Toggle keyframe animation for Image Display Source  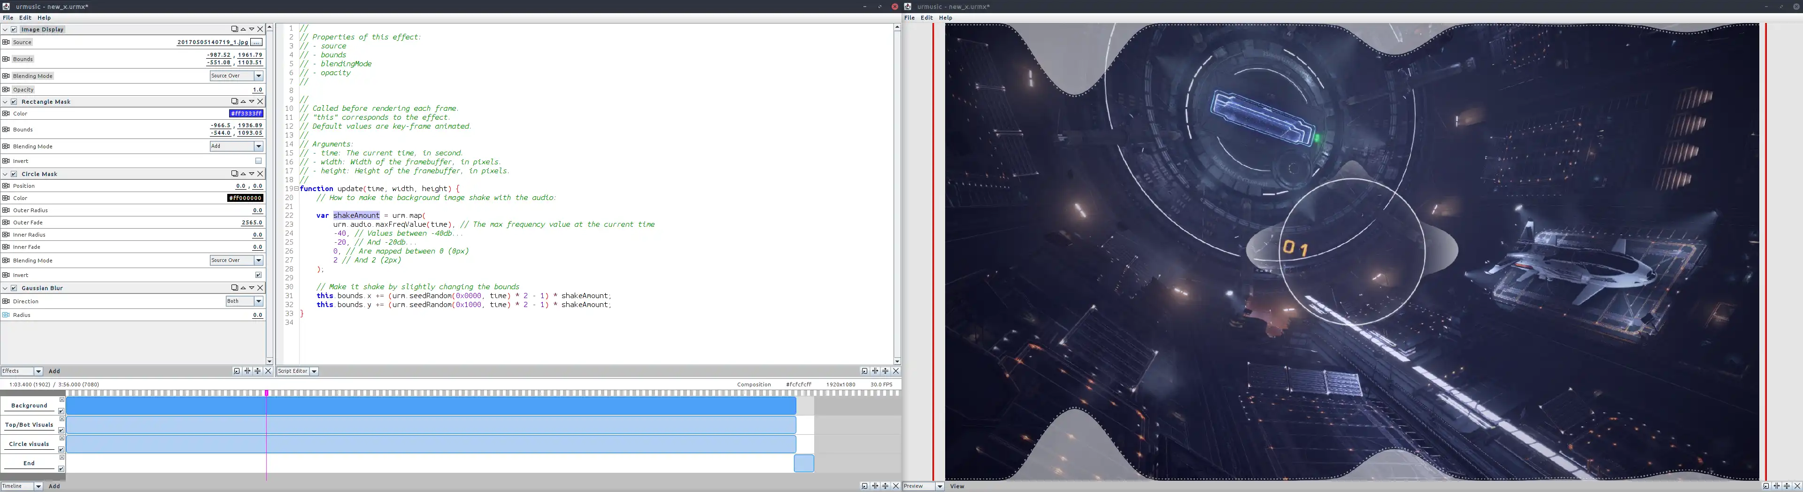click(x=6, y=42)
